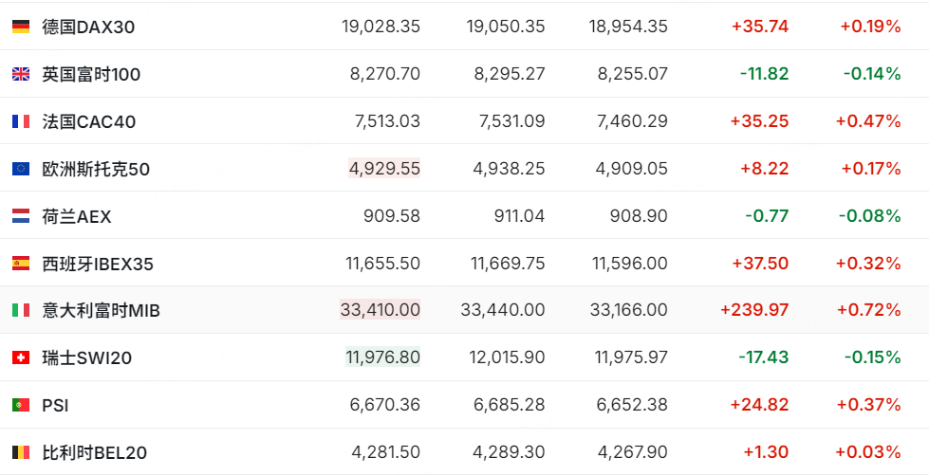
Task: Go to 荷兰AEX index details
Action: pyautogui.click(x=77, y=216)
